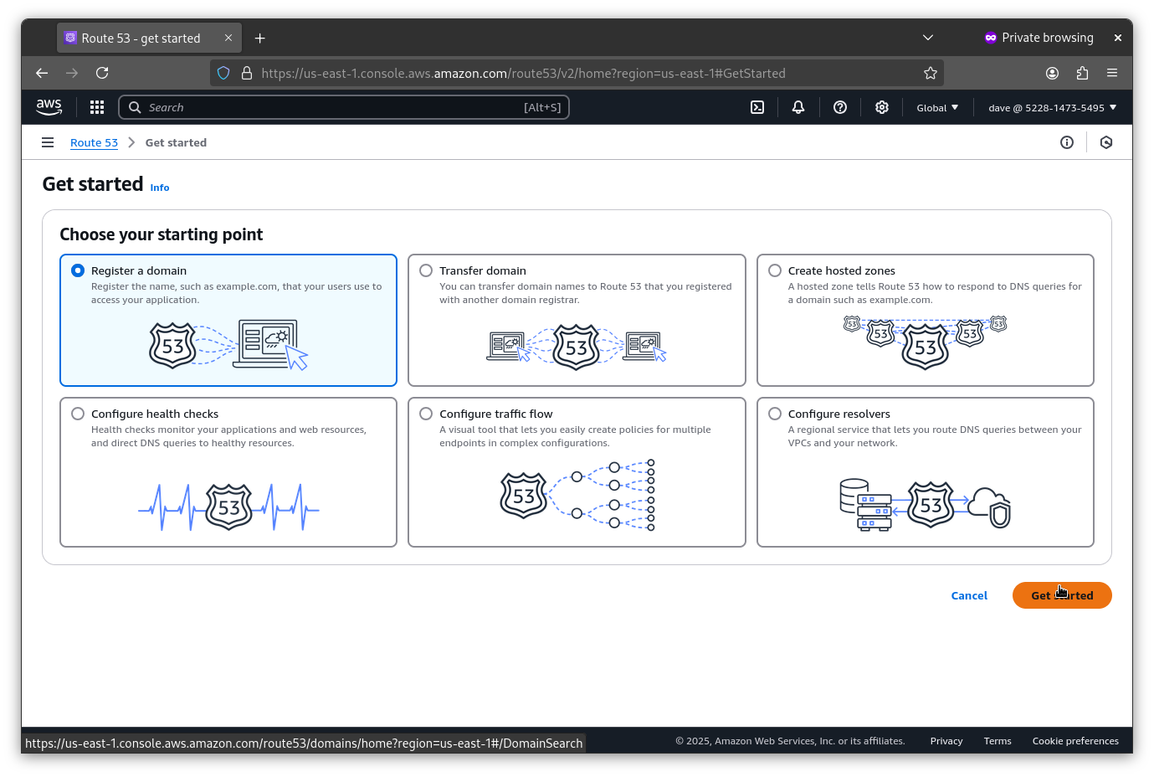The image size is (1154, 777).
Task: Open the info panel circle icon
Action: (x=1067, y=142)
